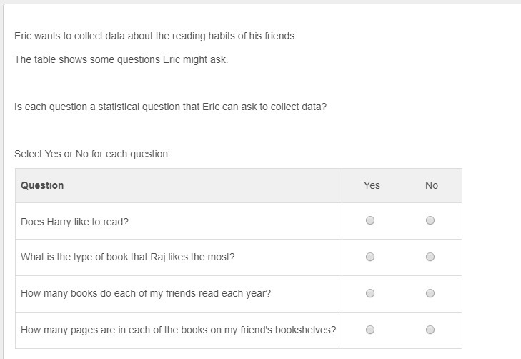Image resolution: width=521 pixels, height=359 pixels.
Task: Pick Yes for pages in bookshelf books question
Action: [x=370, y=330]
